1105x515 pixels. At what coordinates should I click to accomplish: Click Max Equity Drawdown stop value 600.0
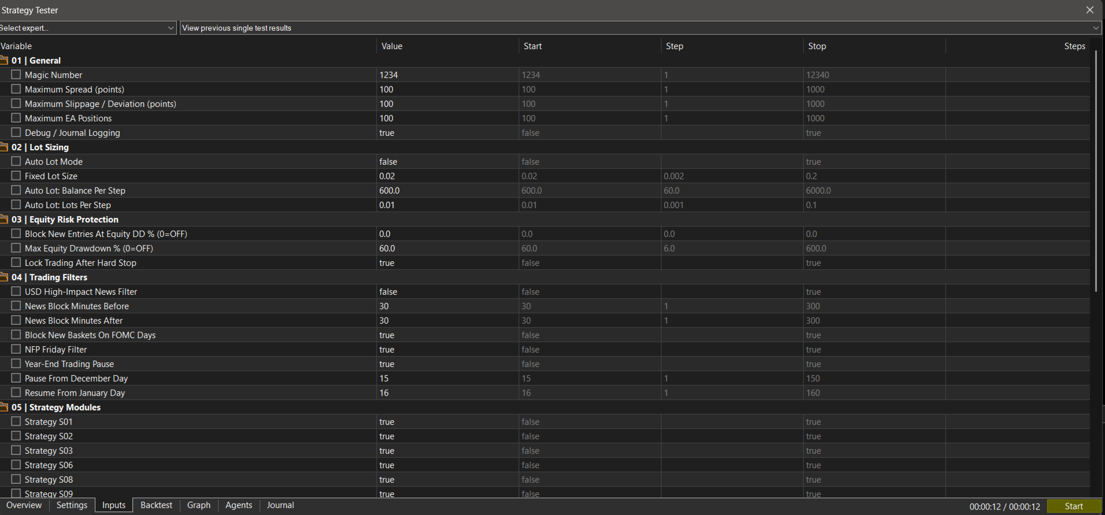(874, 248)
